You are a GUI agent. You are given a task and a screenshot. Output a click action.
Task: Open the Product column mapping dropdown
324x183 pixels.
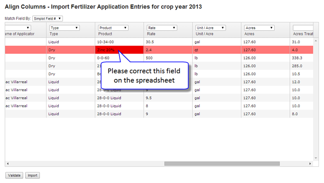[113, 28]
